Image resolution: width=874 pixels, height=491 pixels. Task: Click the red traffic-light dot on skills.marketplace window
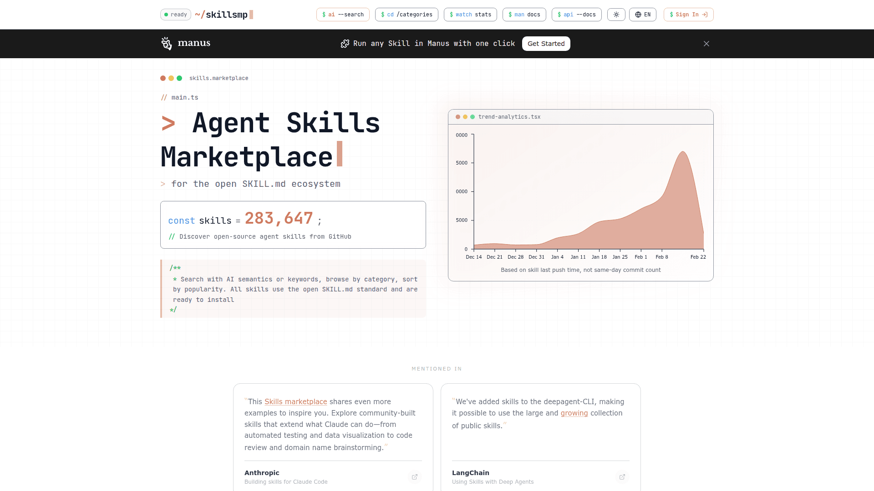[163, 78]
